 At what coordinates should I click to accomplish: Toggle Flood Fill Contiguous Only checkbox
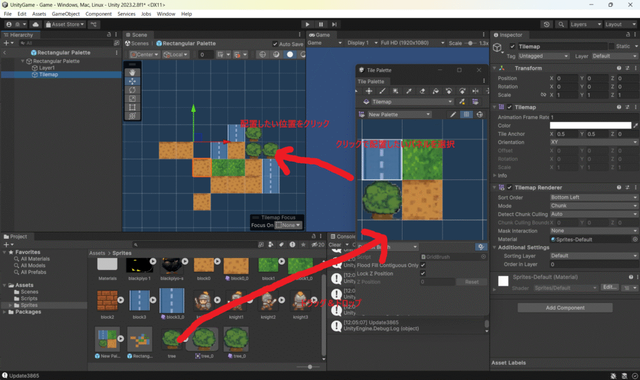[423, 265]
